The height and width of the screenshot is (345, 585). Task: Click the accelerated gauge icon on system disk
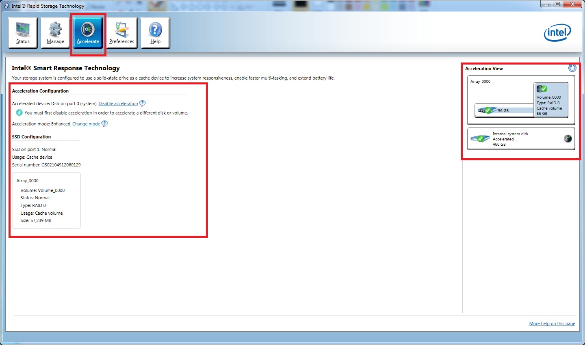click(x=568, y=139)
